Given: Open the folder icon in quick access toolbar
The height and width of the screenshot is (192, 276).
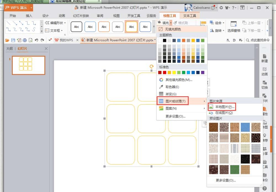Looking at the screenshot, I should click(x=7, y=40).
